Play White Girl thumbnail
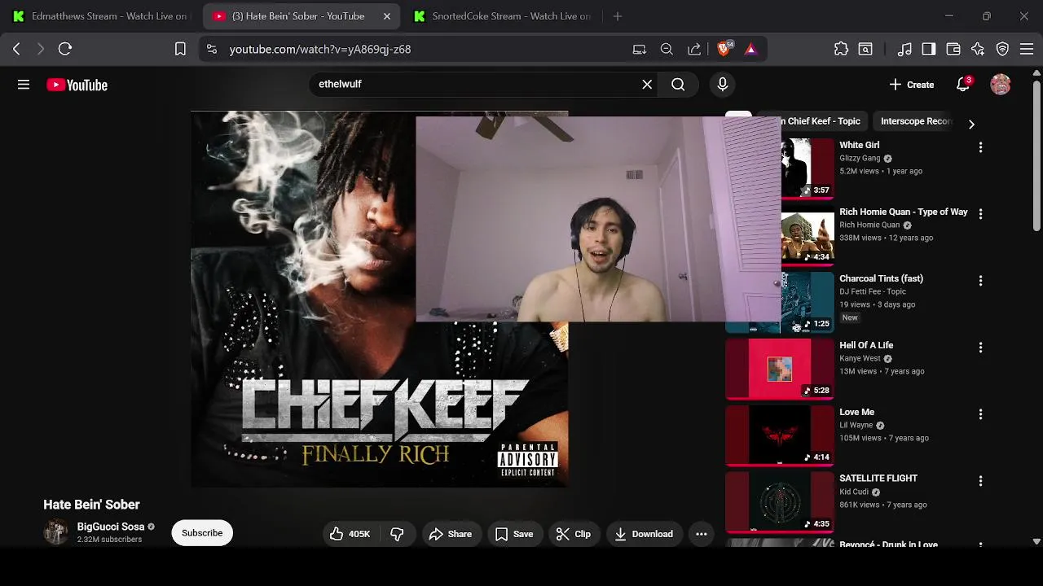1043x586 pixels. coord(807,168)
